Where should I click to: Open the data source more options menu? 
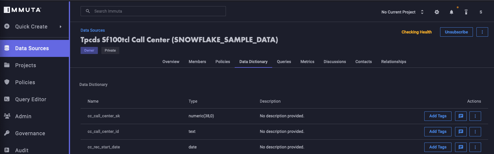pyautogui.click(x=482, y=32)
